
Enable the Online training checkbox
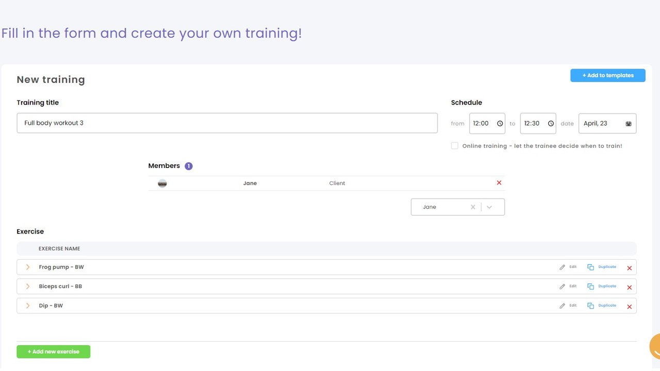click(454, 146)
